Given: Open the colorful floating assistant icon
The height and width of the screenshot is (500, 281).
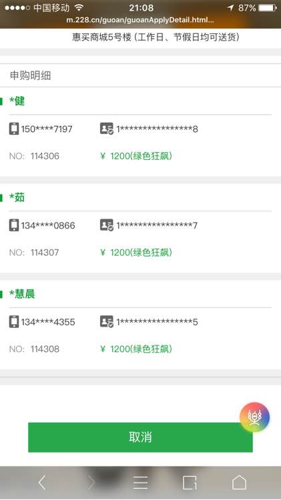Looking at the screenshot, I should click(255, 417).
